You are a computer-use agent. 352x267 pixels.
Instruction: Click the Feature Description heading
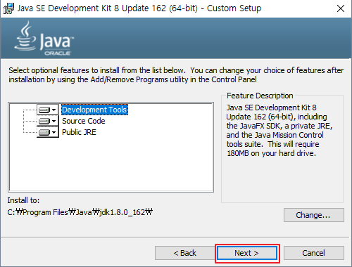tap(260, 96)
